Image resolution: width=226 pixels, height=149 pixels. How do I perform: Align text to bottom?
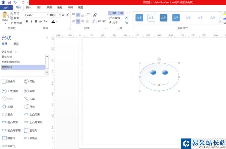click(x=83, y=15)
